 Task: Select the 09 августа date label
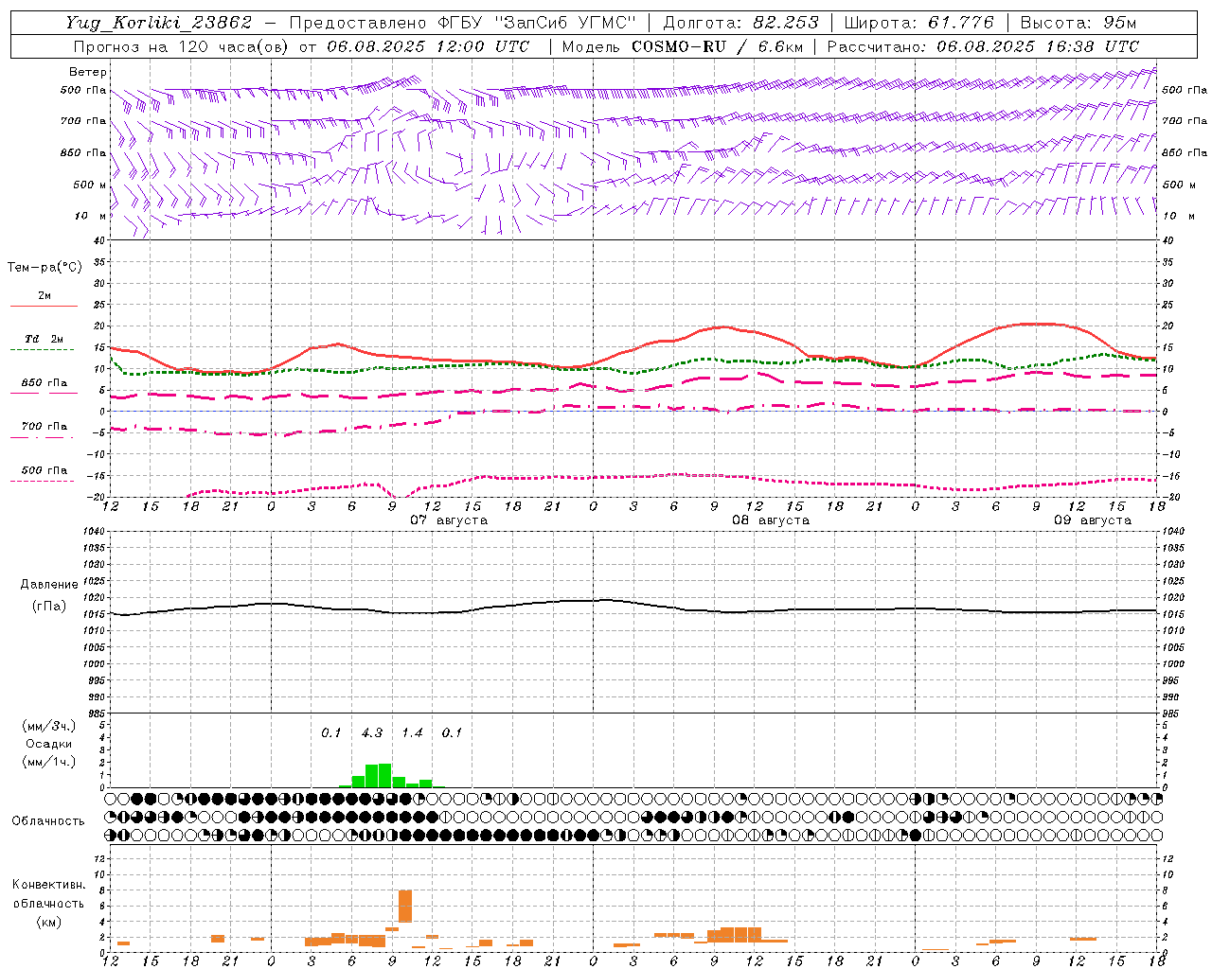[1093, 520]
